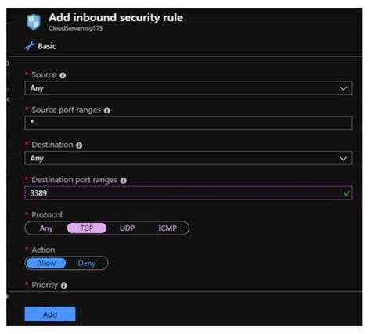Select UDP protocol

point(128,228)
